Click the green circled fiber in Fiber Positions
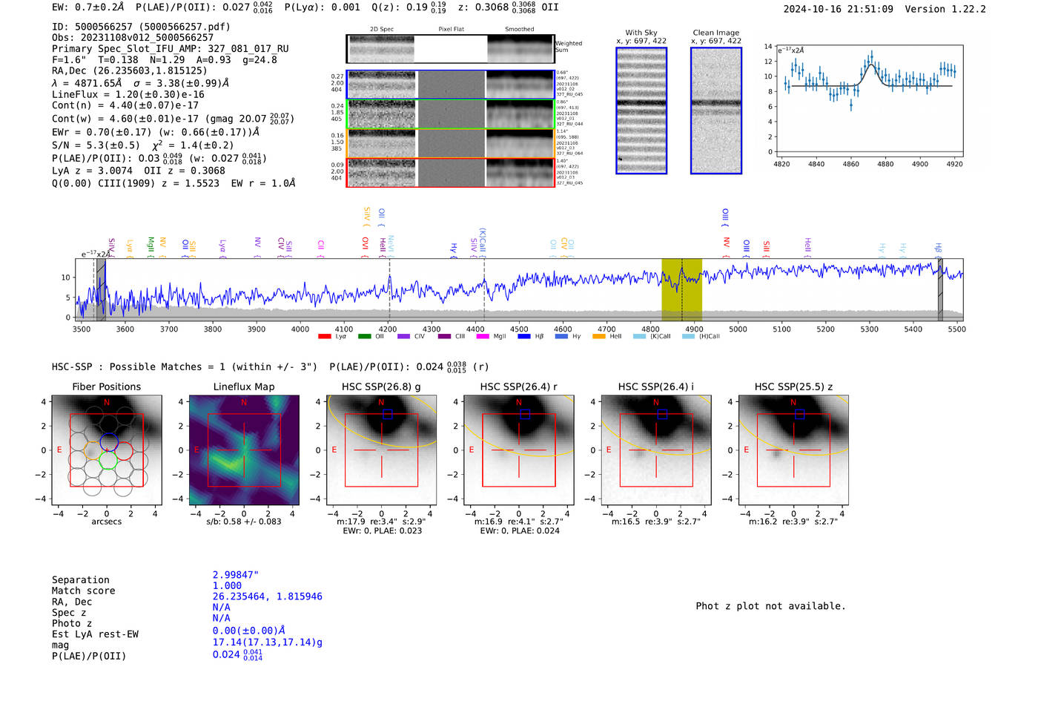 [x=108, y=460]
